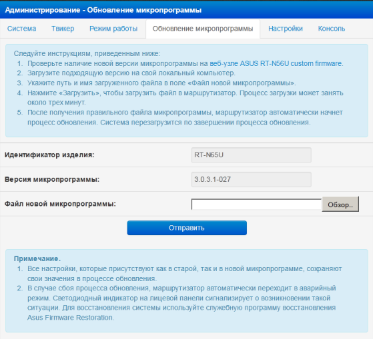The image size is (373, 339).
Task: Focus the new firmware file path field
Action: (x=256, y=204)
